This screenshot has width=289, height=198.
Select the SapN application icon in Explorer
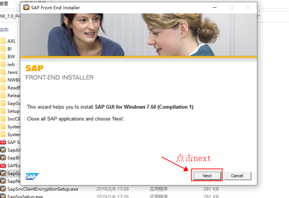pos(3,181)
